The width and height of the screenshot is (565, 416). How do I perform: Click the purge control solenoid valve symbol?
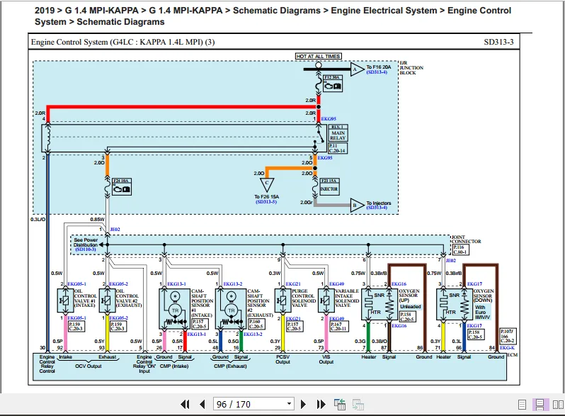283,300
